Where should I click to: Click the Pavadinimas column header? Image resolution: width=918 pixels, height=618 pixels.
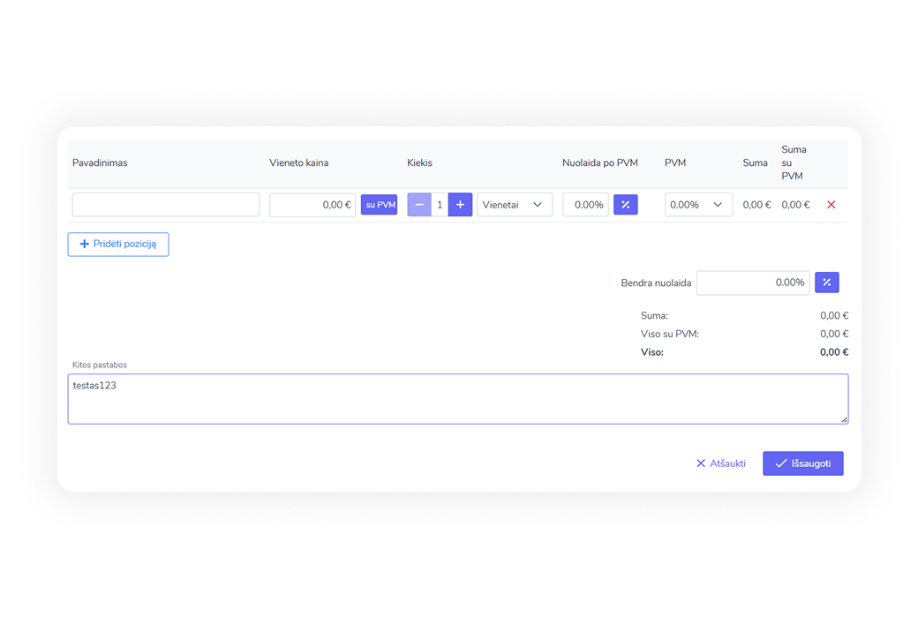coord(100,163)
